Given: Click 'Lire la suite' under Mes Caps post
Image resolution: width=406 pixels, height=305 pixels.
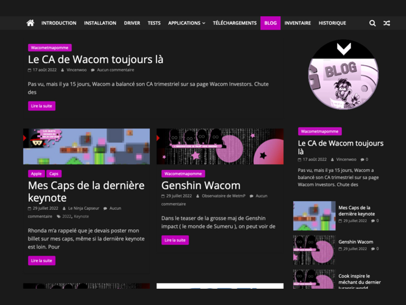Looking at the screenshot, I should point(42,261).
